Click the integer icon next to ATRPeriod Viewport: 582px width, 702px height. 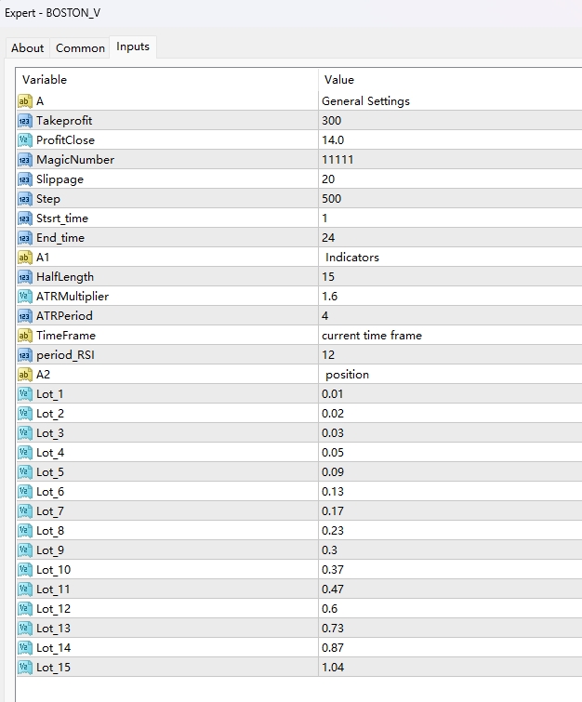click(24, 316)
